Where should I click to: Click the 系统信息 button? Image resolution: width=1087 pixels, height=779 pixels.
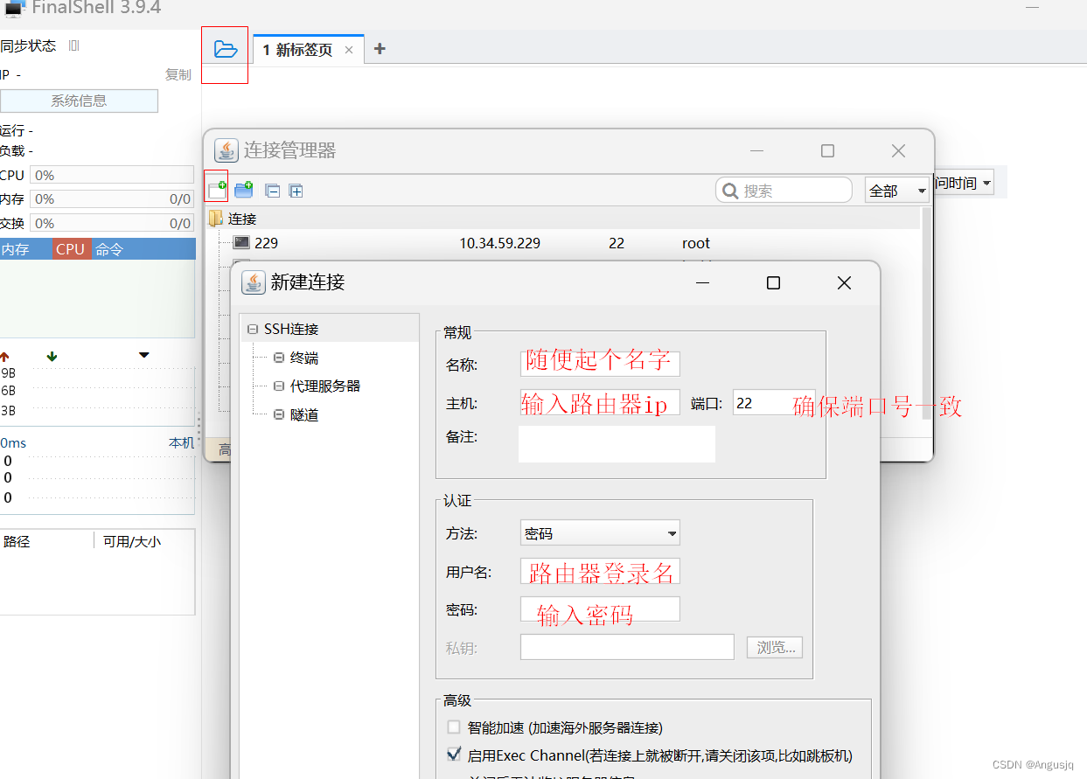tap(79, 101)
